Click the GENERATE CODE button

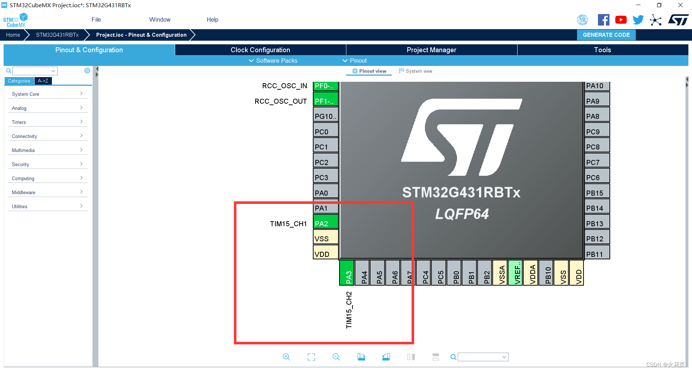(606, 35)
